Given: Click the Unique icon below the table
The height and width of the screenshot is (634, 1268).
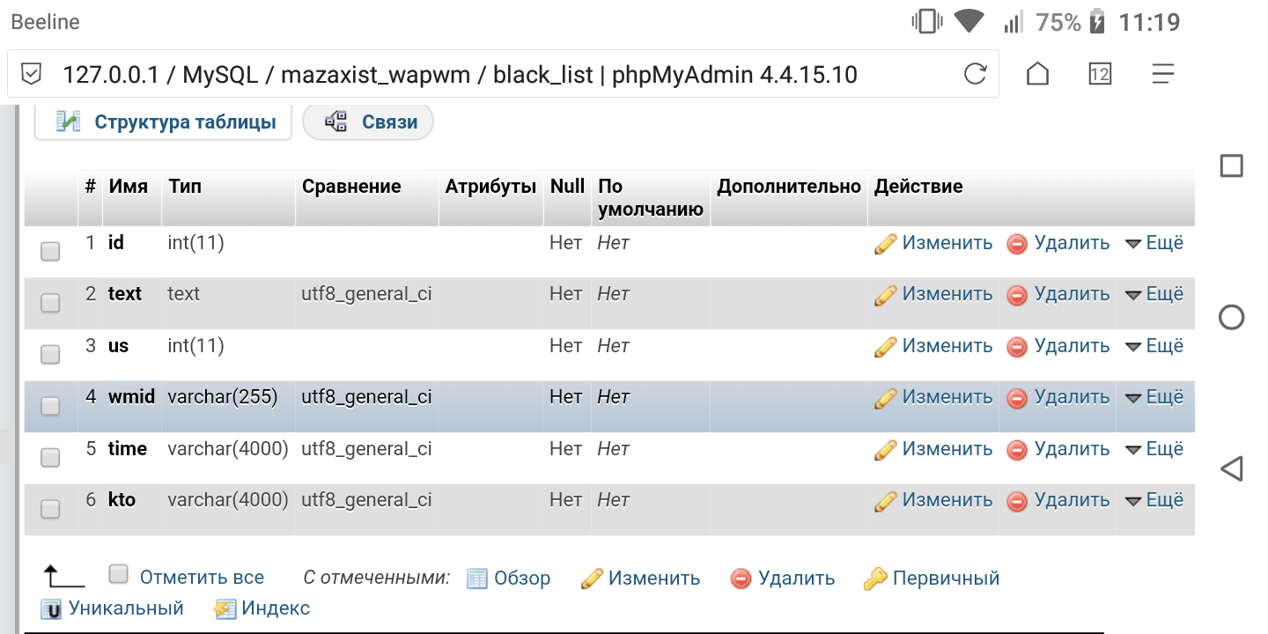Looking at the screenshot, I should pyautogui.click(x=53, y=608).
